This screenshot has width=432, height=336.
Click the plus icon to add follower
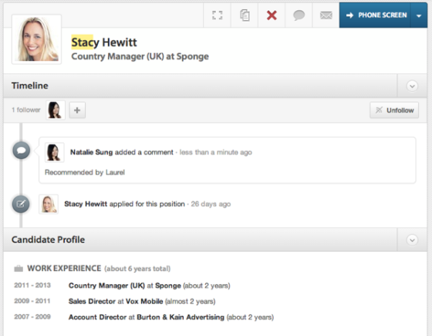point(77,110)
